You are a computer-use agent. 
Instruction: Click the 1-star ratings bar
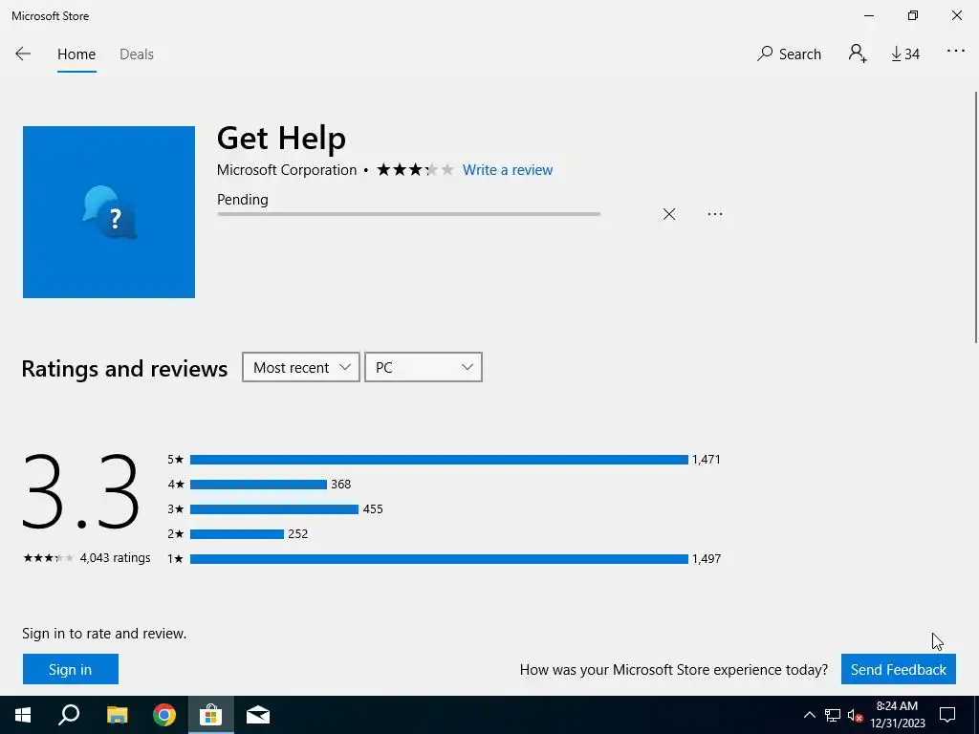(439, 558)
